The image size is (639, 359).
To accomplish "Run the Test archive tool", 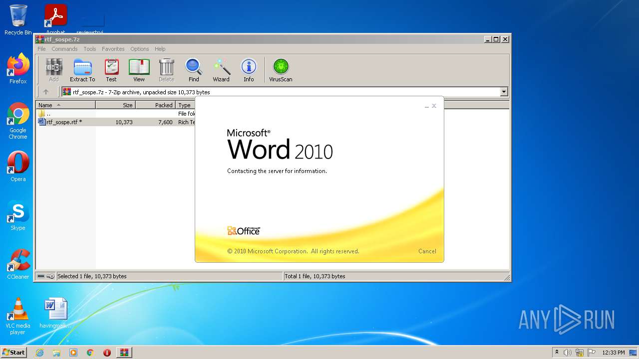I will [x=111, y=70].
